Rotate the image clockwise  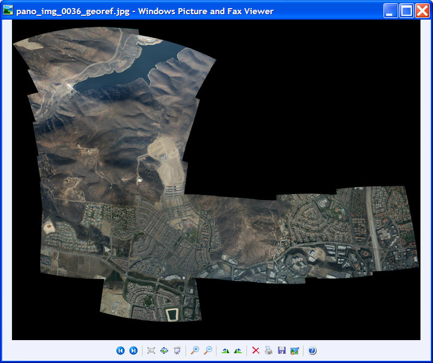point(225,350)
